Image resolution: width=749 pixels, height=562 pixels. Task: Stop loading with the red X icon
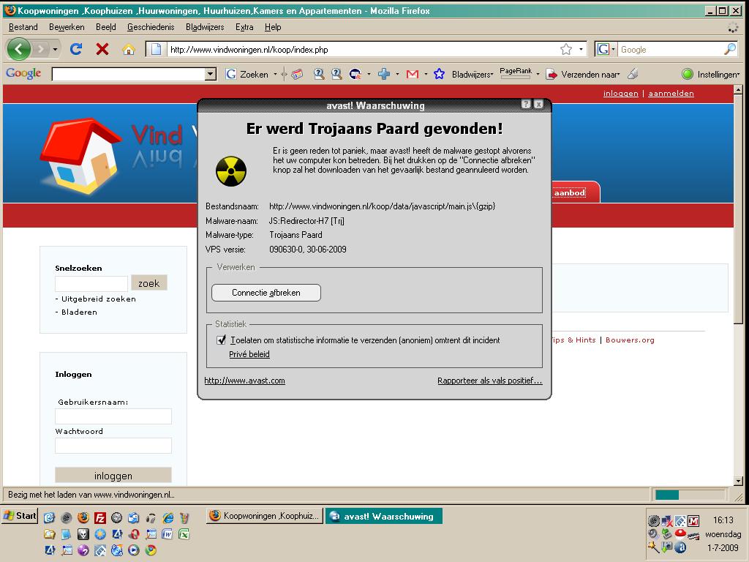102,49
